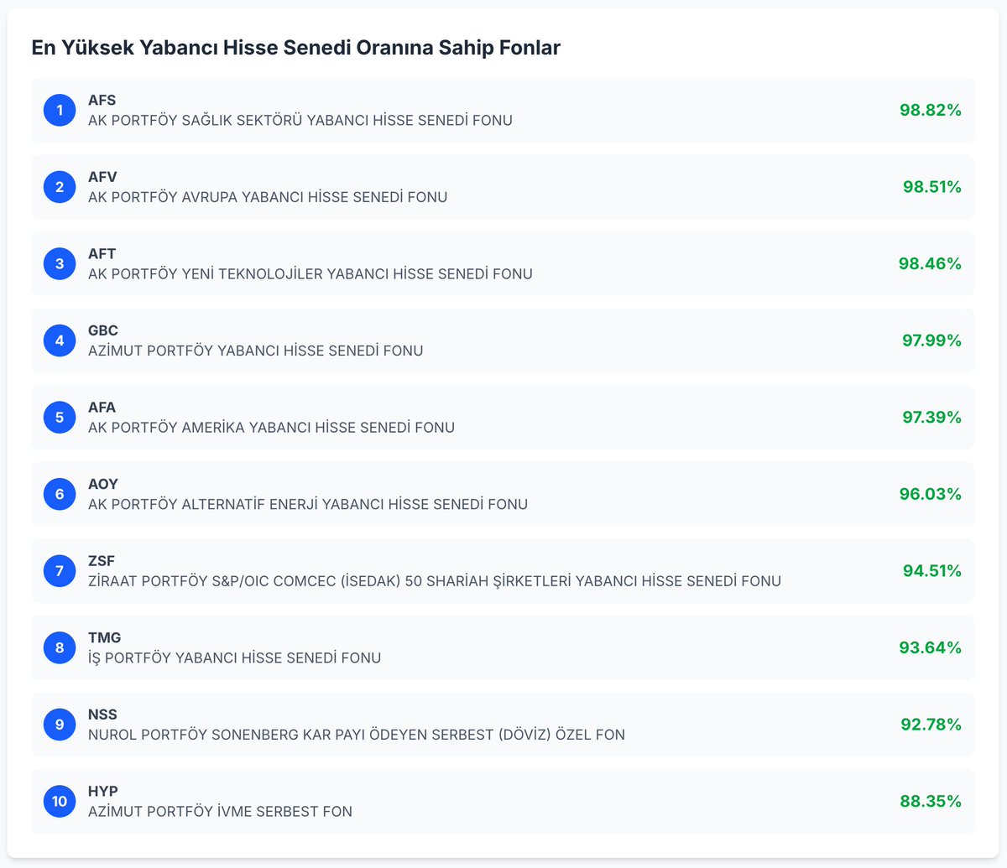Click the rank 3 badge for AFT

coord(60,263)
